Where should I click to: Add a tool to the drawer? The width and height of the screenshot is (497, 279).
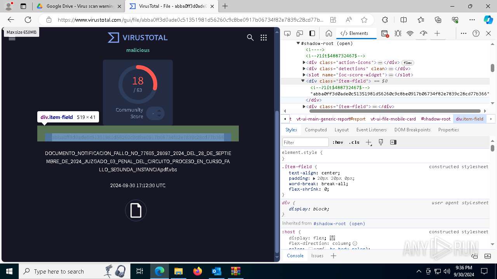pos(333,256)
